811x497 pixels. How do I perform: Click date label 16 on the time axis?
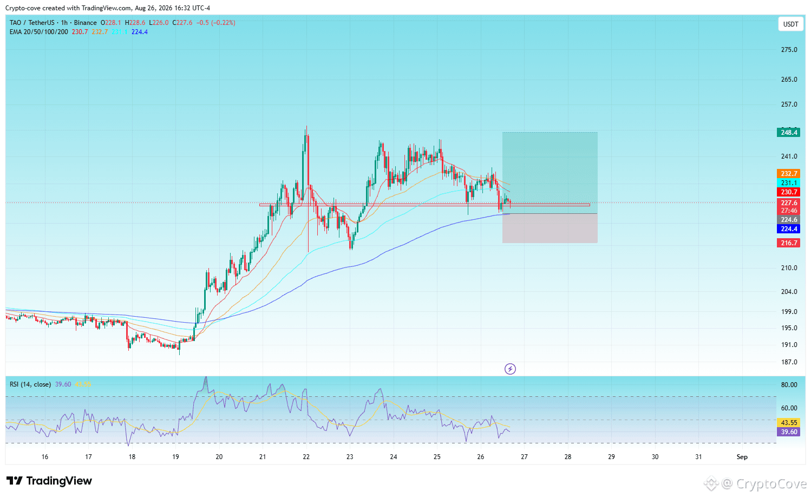[45, 457]
